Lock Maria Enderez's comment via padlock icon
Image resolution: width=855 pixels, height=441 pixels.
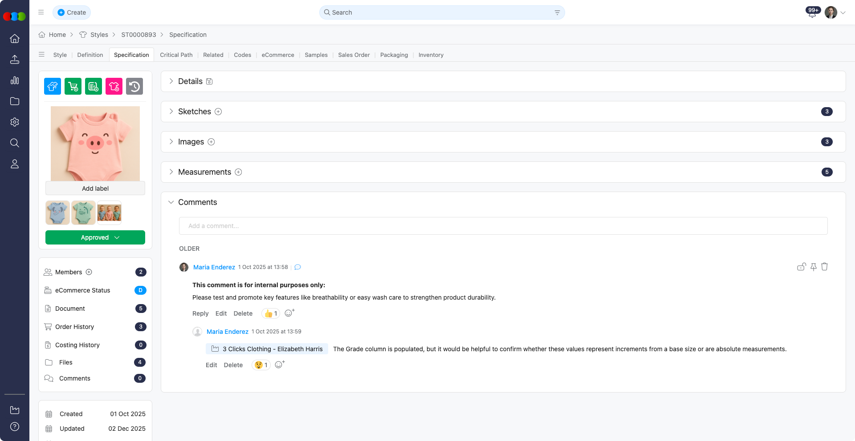point(801,267)
